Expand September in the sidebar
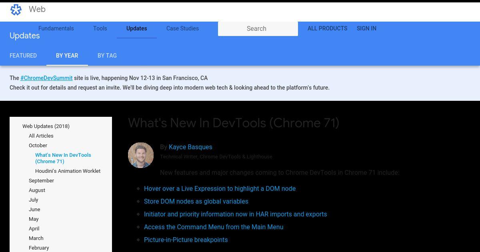The height and width of the screenshot is (252, 480). (41, 180)
